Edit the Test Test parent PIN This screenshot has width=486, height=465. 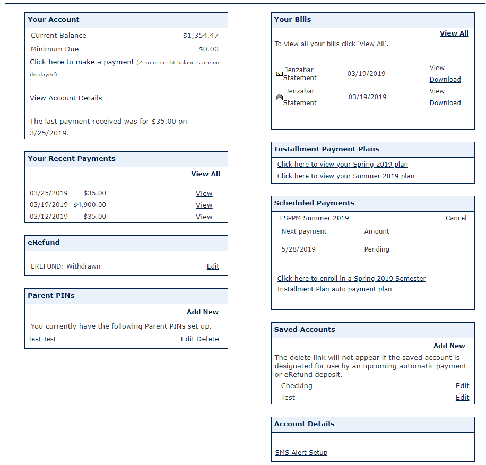tap(187, 339)
